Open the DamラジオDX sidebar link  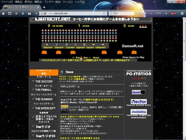(44, 136)
